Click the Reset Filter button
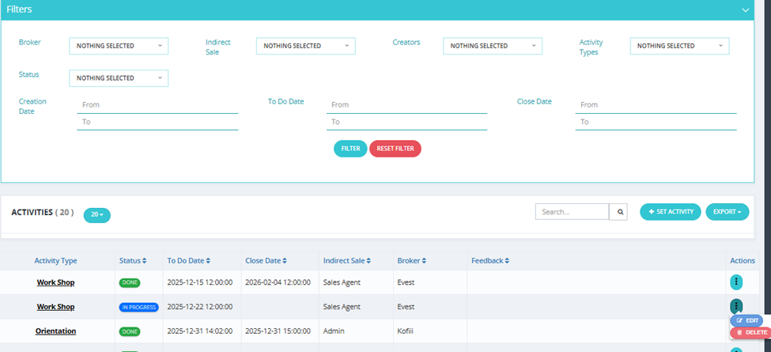Screen dimensions: 771x352 point(395,149)
